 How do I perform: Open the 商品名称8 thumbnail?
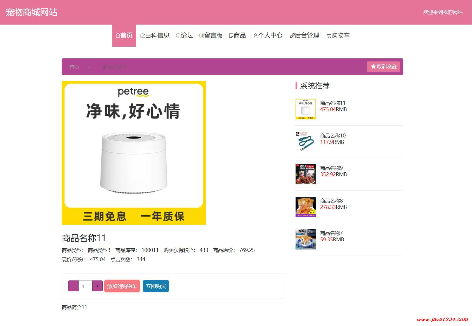(x=306, y=207)
